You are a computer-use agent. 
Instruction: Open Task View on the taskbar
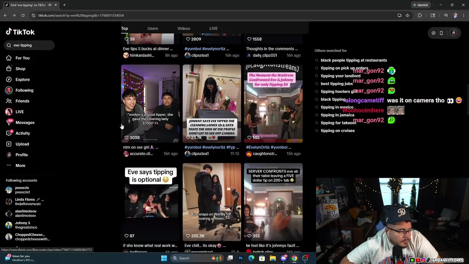pos(230,258)
